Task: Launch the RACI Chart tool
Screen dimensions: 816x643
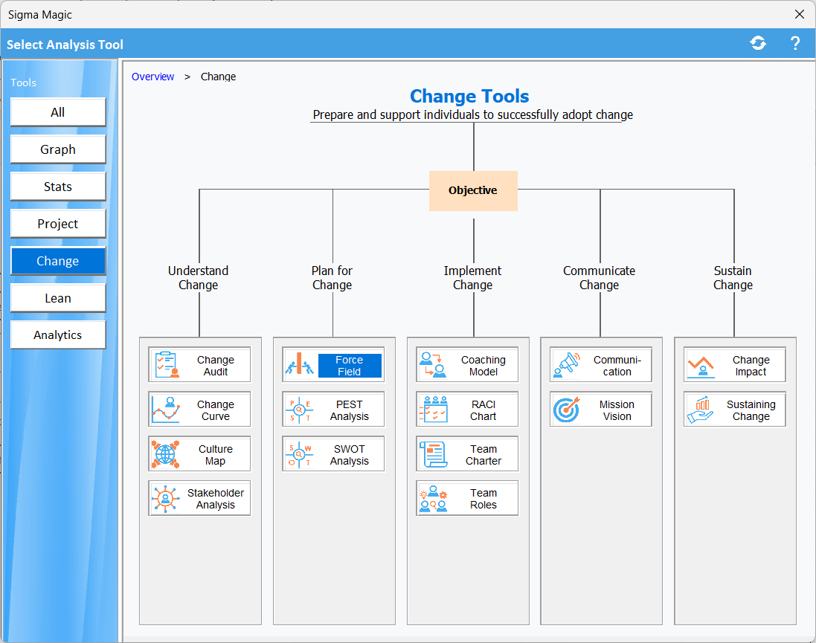Action: tap(467, 410)
